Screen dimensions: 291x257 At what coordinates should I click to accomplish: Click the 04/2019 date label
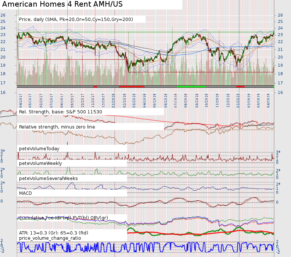(x=268, y=101)
